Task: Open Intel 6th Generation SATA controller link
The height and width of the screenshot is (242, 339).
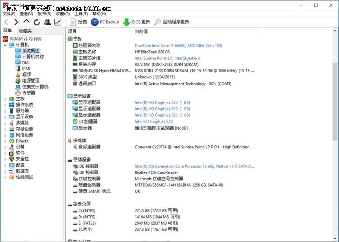Action: [x=194, y=166]
